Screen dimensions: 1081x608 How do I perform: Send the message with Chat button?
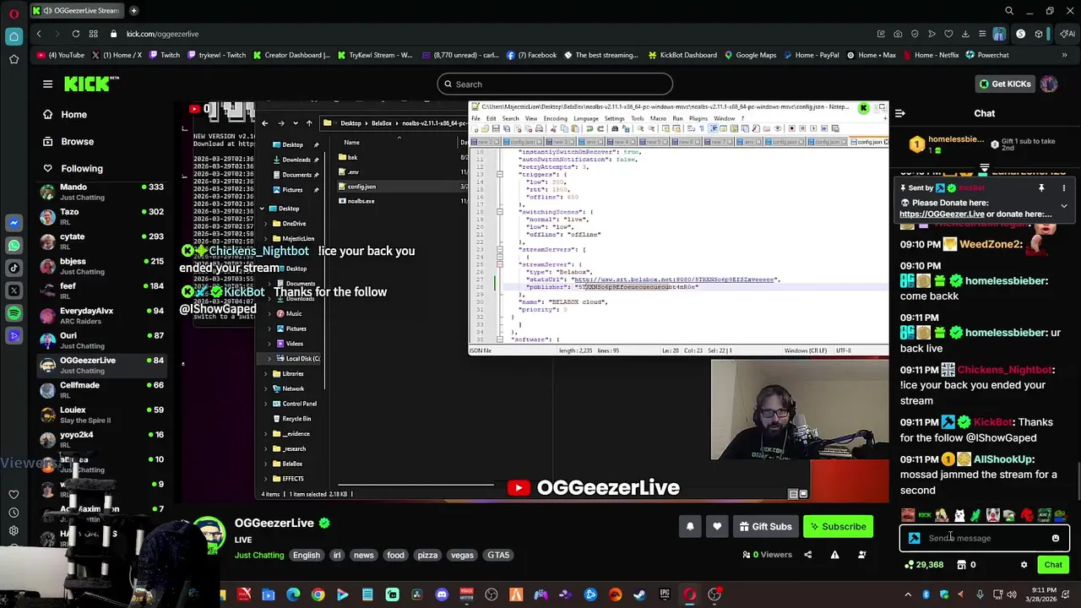point(1053,565)
